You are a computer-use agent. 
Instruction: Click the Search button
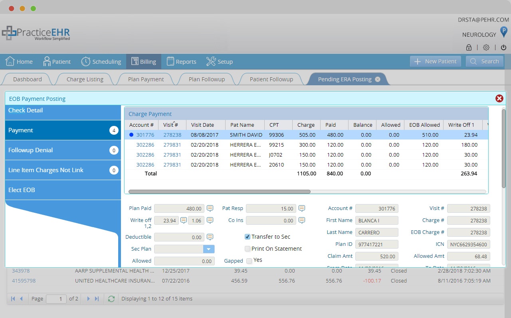[485, 61]
